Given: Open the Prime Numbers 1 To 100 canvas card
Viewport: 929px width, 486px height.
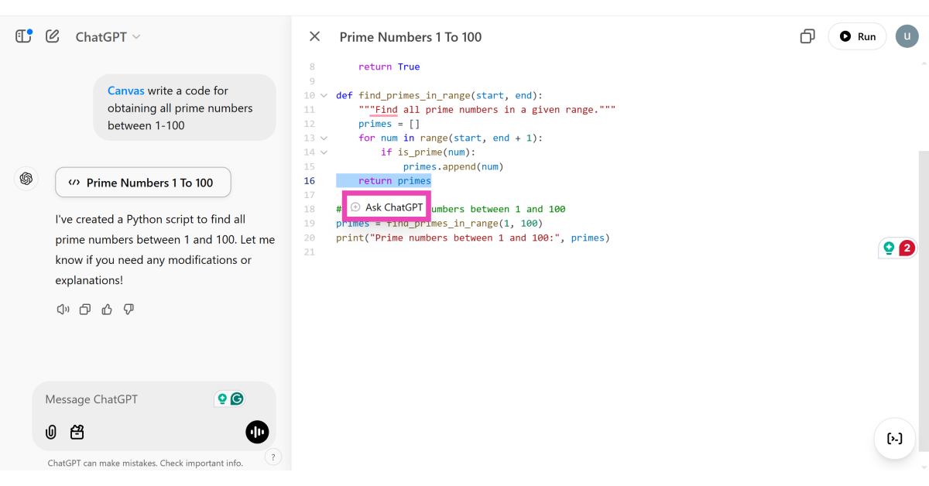Looking at the screenshot, I should [143, 183].
